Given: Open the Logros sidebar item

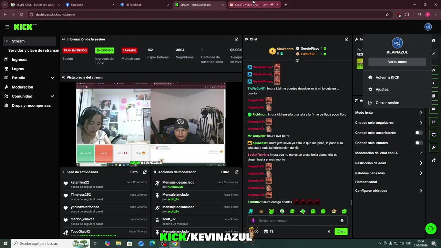Looking at the screenshot, I should point(29,69).
